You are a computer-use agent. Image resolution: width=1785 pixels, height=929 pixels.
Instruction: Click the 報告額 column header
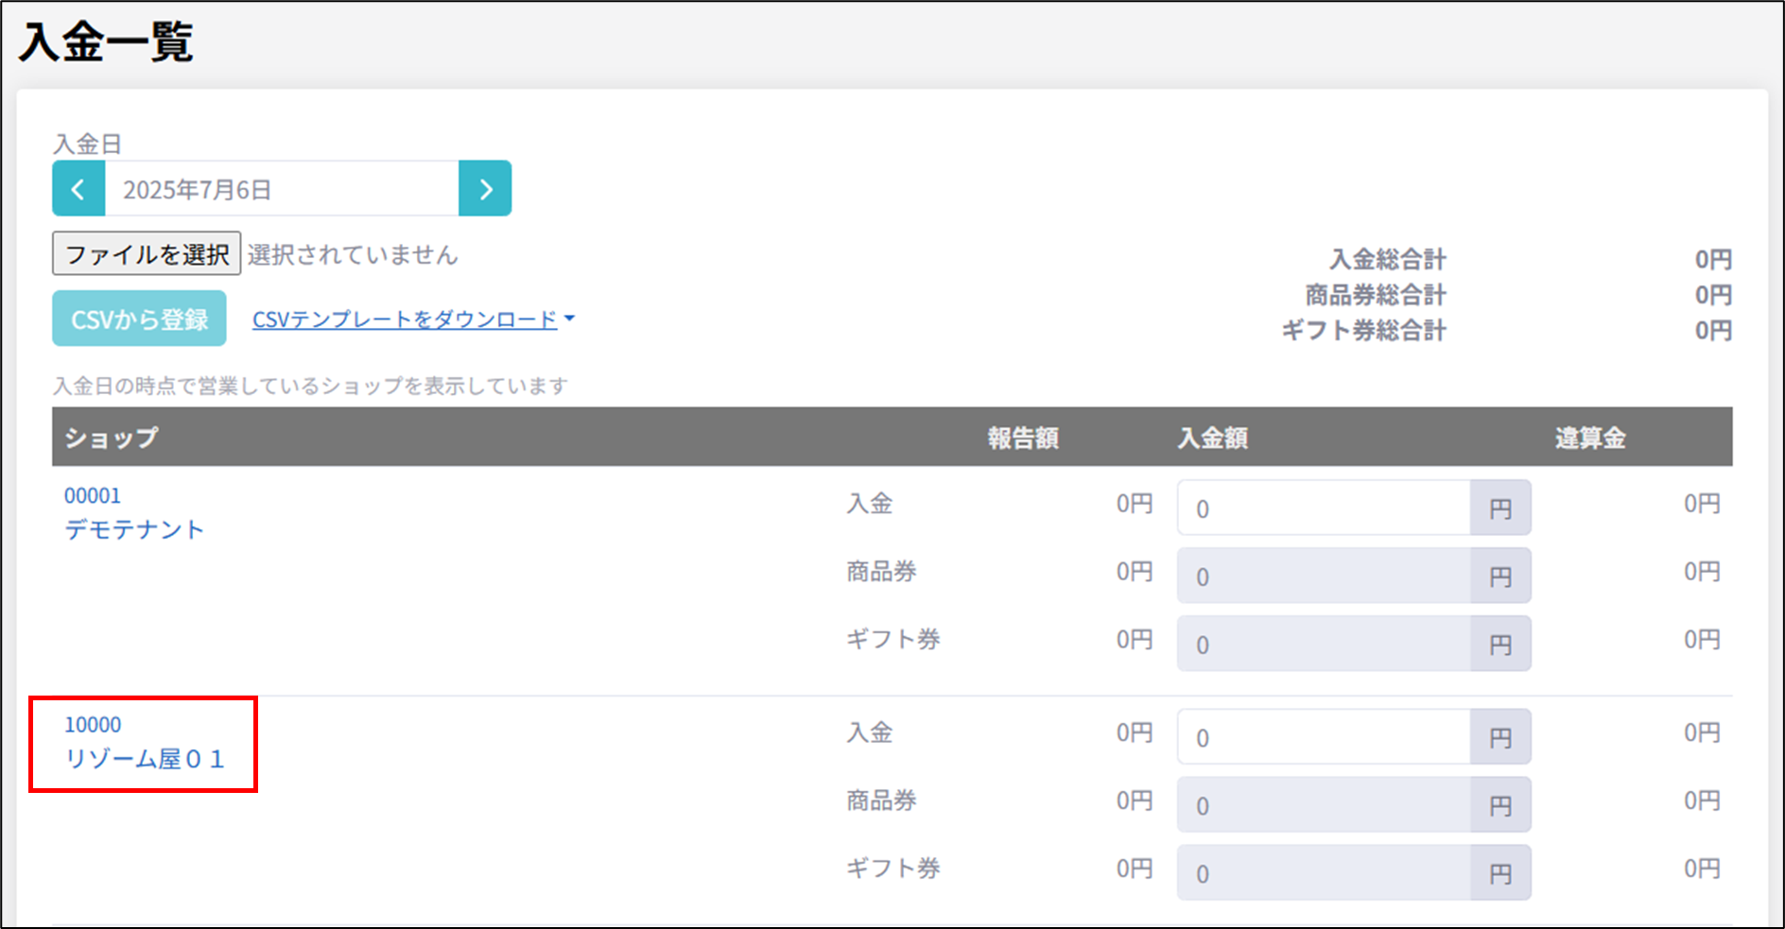pyautogui.click(x=1023, y=438)
